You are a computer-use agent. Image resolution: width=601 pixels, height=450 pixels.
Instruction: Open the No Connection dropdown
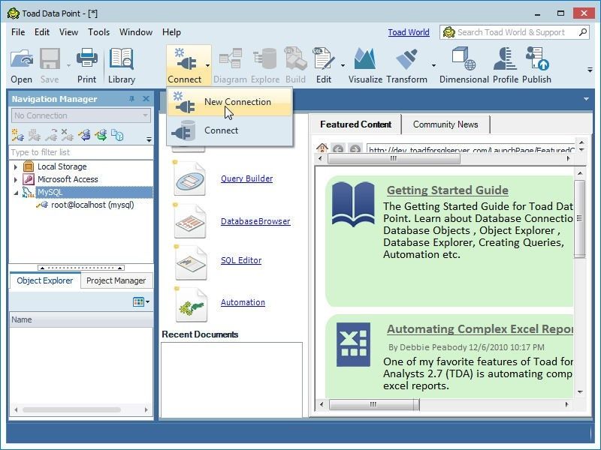click(144, 115)
